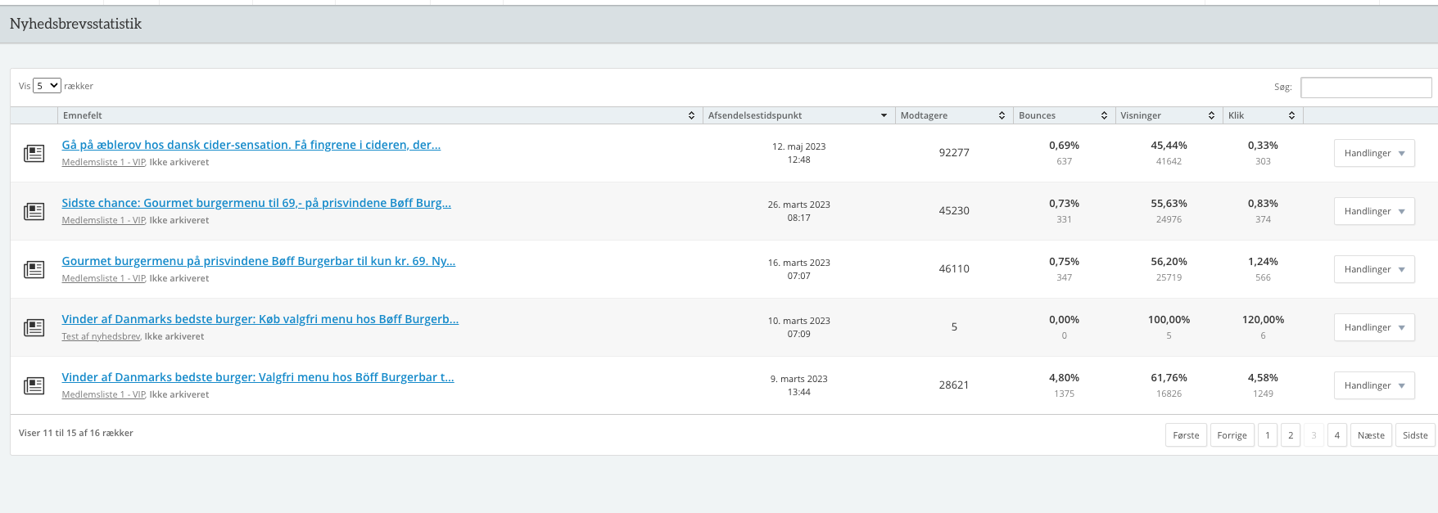Jump to the Første page

pos(1185,435)
